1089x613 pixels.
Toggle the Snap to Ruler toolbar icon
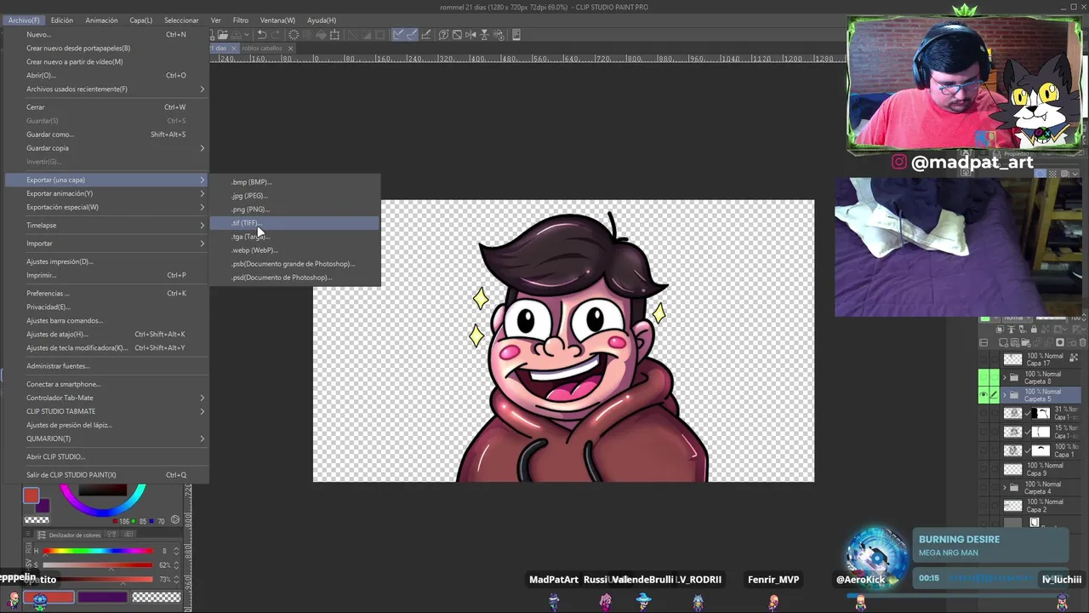point(398,35)
